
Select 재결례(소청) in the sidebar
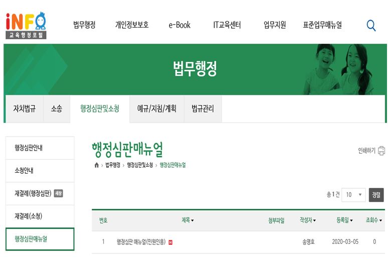coord(40,216)
